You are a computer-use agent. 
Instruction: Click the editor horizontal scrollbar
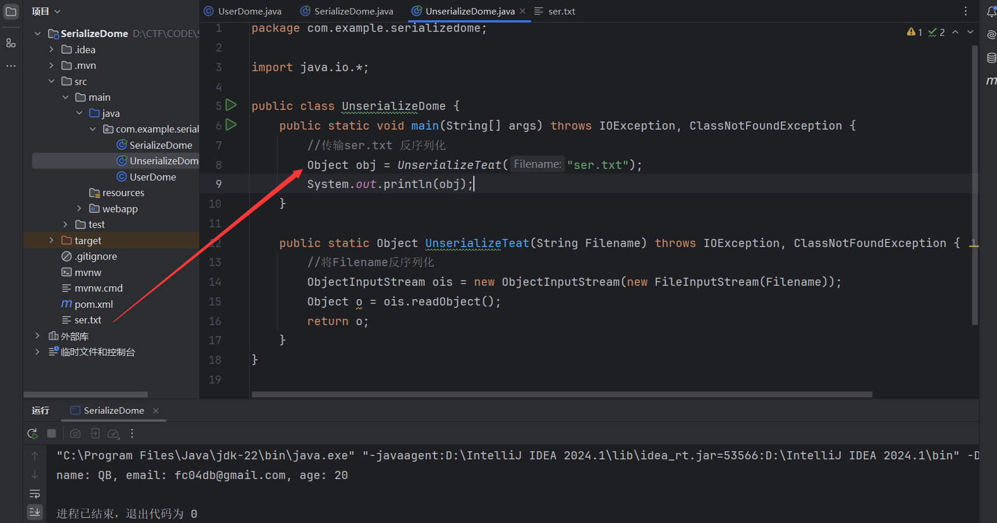point(562,395)
